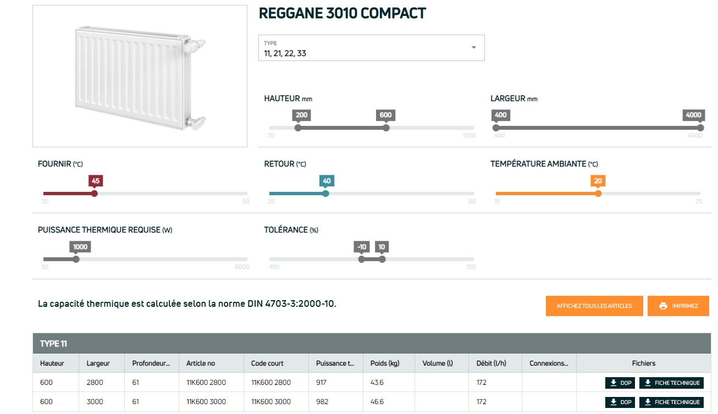Viewport: 718px width, 414px height.
Task: Click the Puissance thermique requise slider handle
Action: coord(76,260)
